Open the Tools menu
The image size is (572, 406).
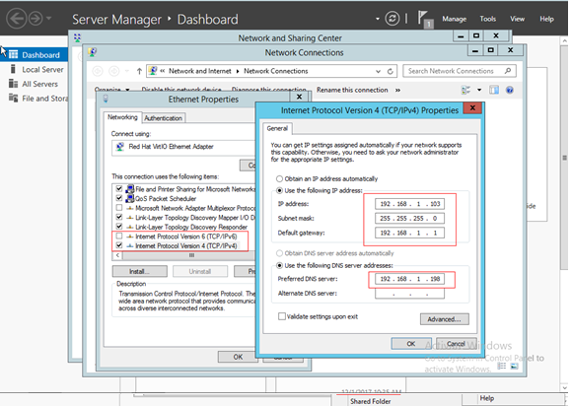coord(488,19)
